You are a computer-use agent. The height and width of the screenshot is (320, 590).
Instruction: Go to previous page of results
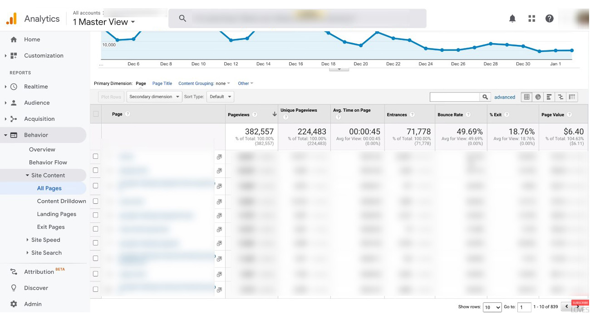tap(566, 307)
